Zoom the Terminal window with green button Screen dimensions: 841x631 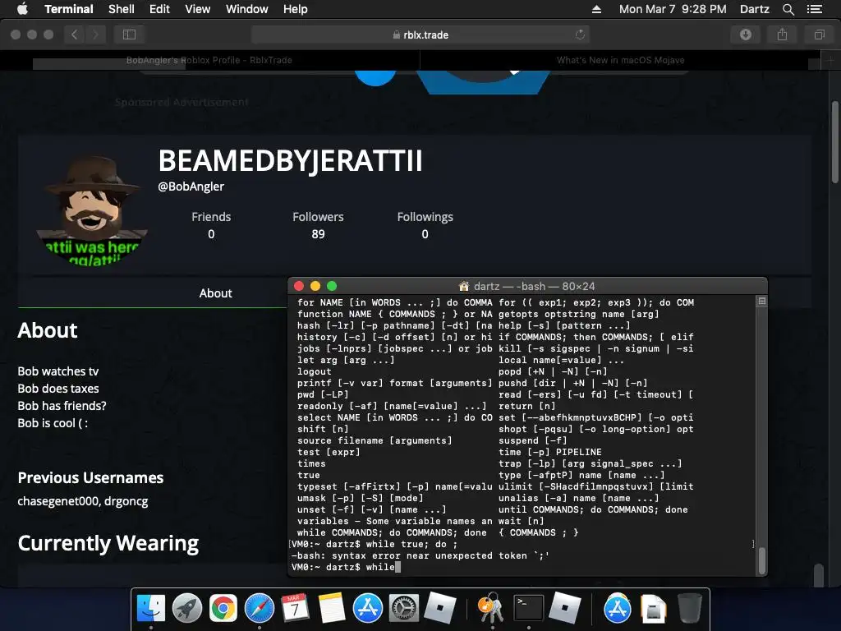(332, 286)
